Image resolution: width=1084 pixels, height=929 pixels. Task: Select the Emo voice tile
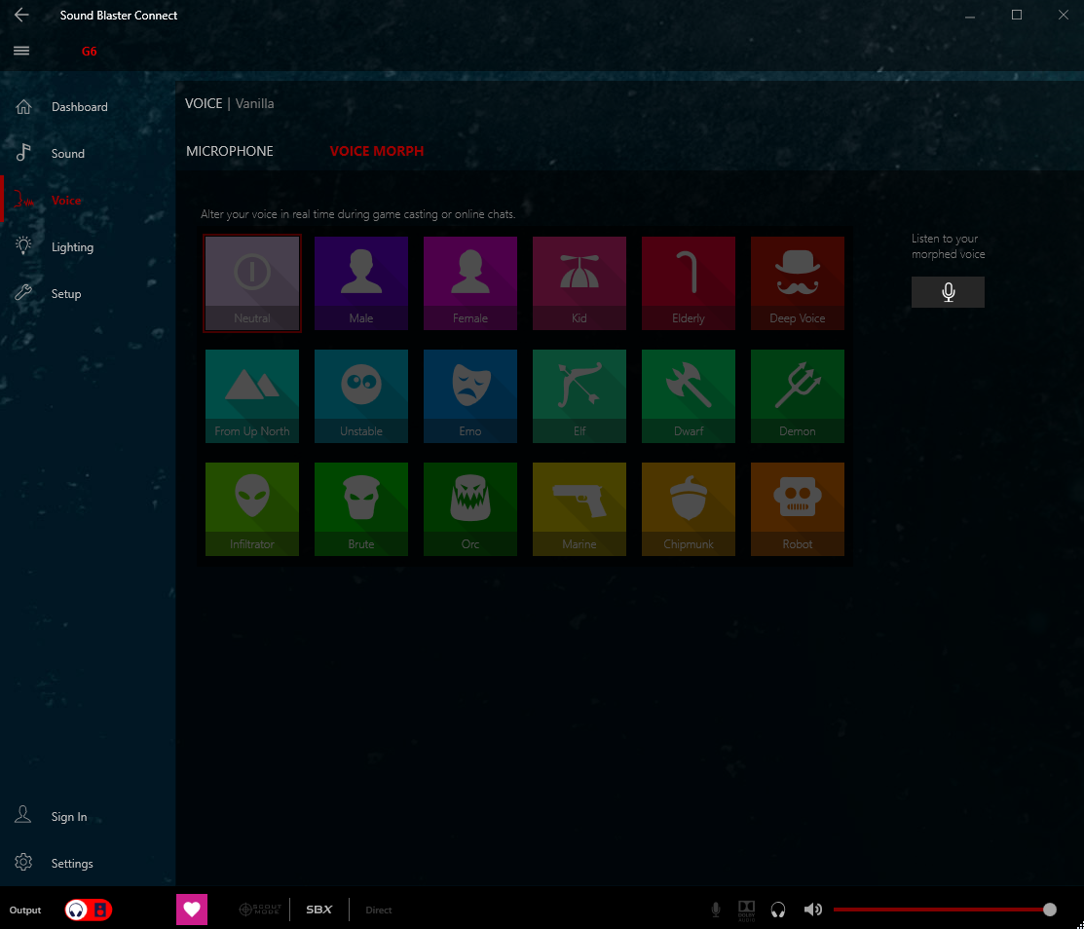470,396
